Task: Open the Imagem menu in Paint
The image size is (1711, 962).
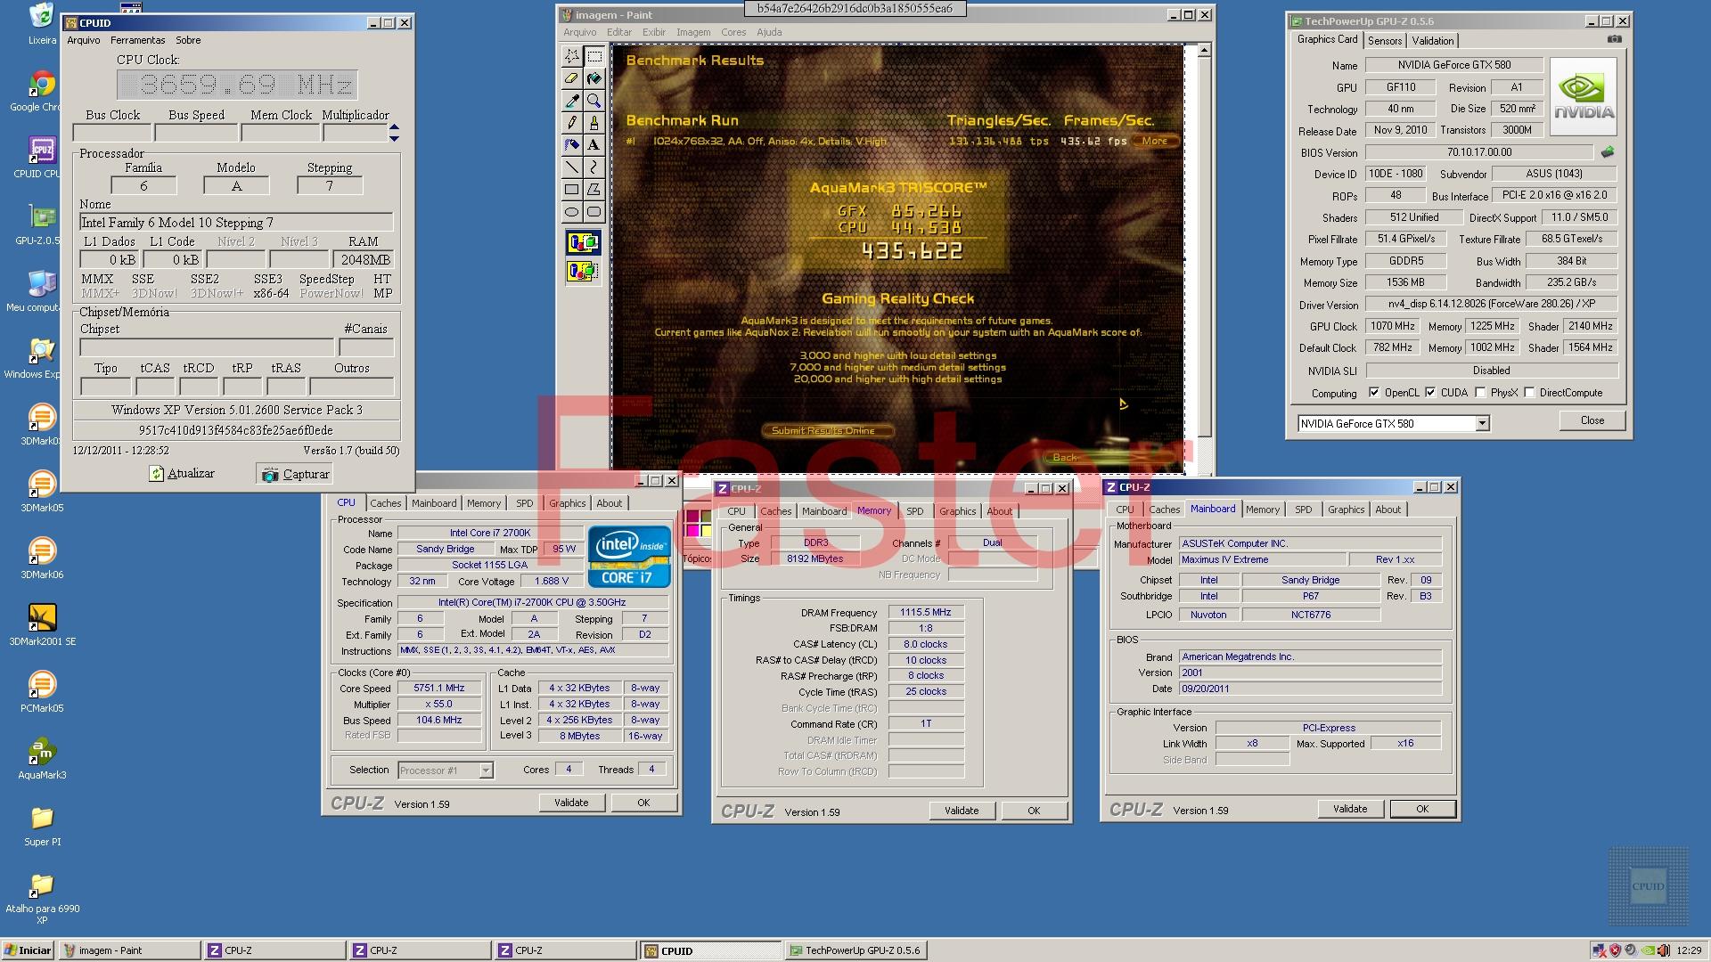Action: click(x=693, y=32)
